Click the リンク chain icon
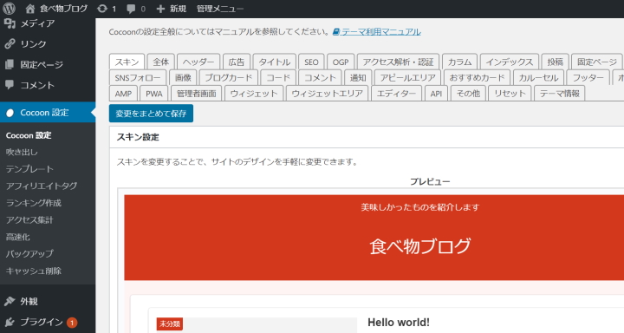The width and height of the screenshot is (624, 333). (10, 44)
